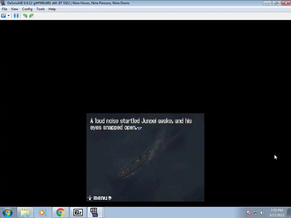291x218 pixels.
Task: Rotate the screen right using green arrow
Action: 32,16
